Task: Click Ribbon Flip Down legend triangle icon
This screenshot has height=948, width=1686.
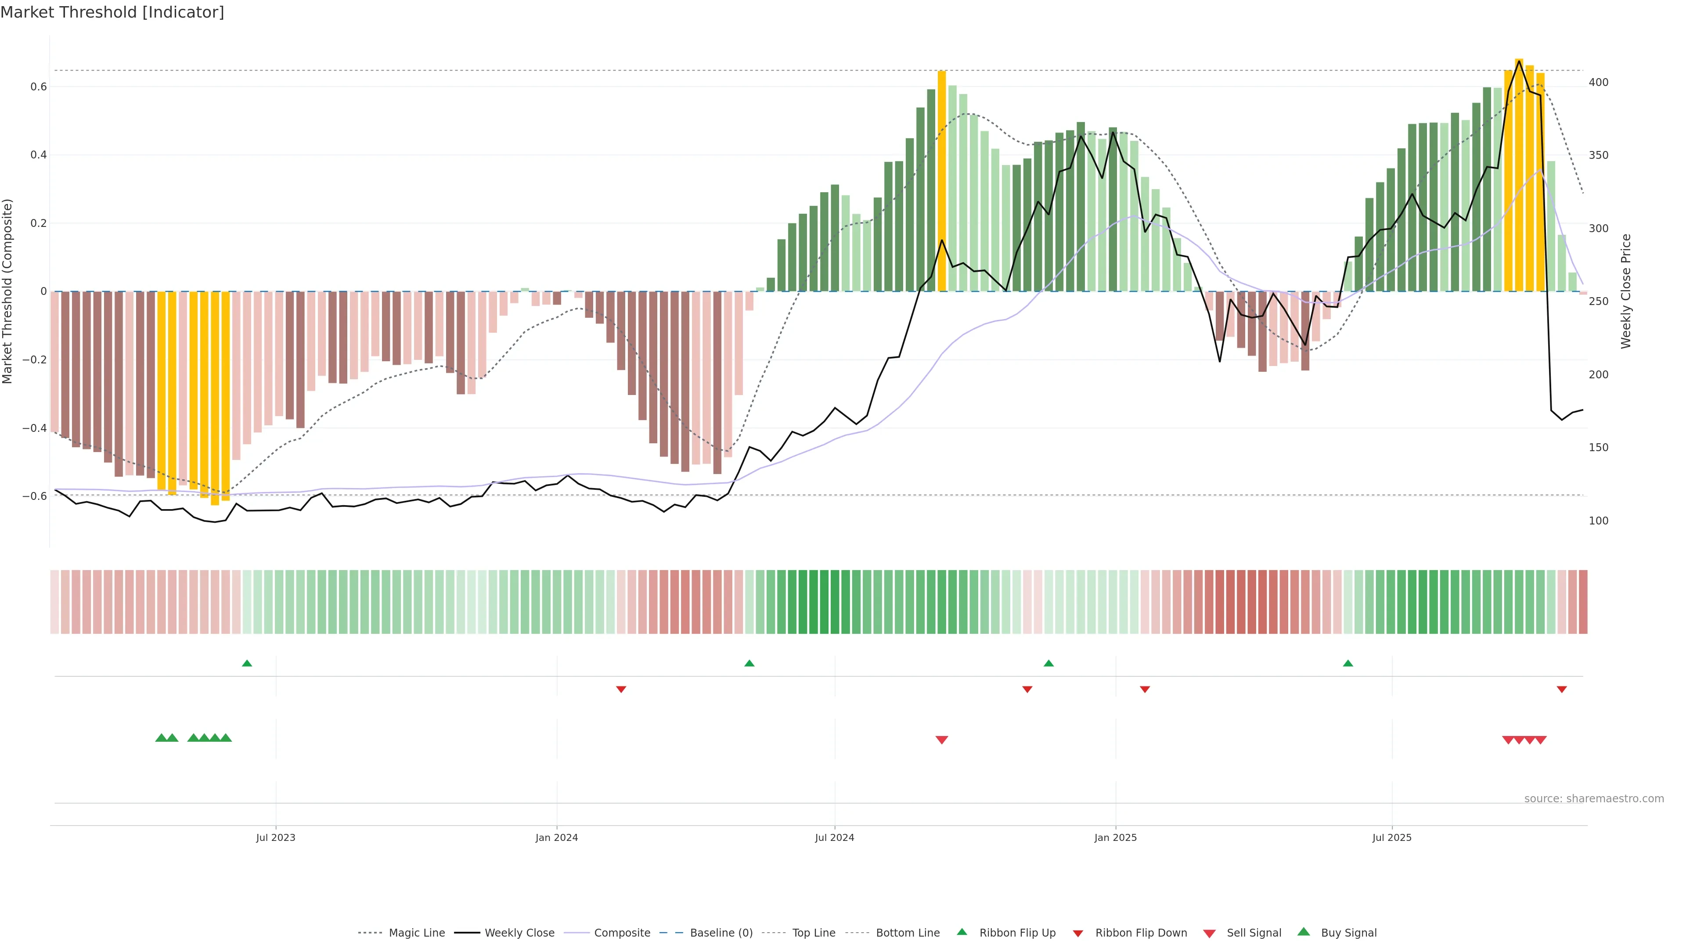Action: point(1078,934)
